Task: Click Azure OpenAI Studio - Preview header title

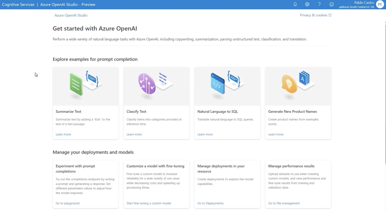Action: [x=68, y=4]
